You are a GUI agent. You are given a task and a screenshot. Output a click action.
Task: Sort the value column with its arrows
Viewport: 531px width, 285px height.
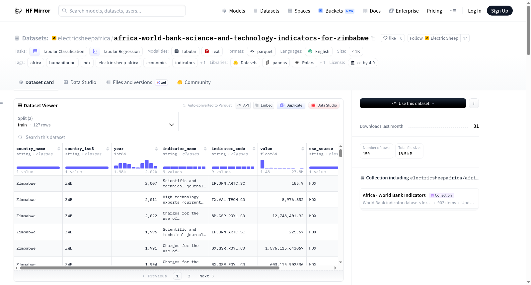303,149
